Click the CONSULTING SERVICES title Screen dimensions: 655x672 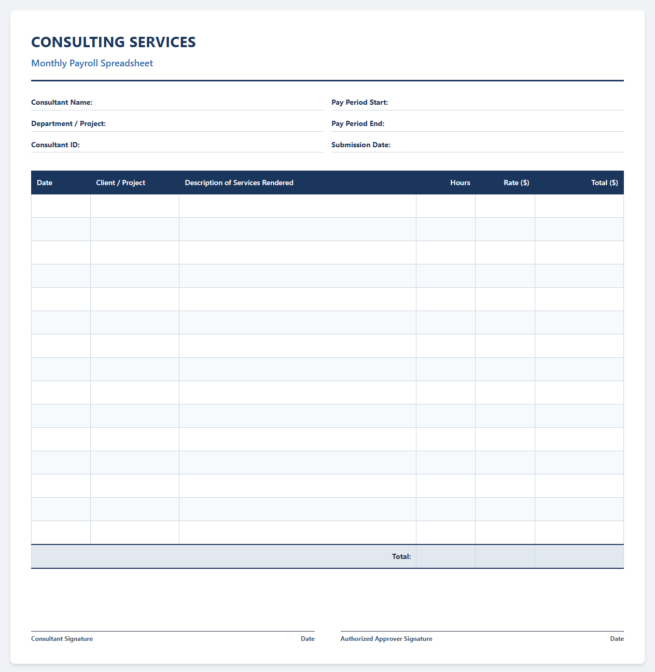coord(114,42)
